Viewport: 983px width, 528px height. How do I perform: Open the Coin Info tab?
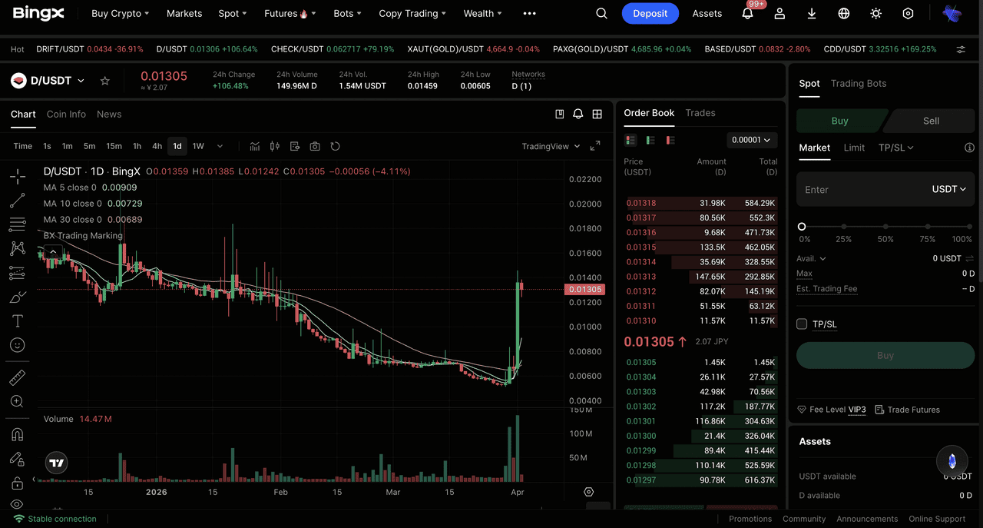(66, 114)
